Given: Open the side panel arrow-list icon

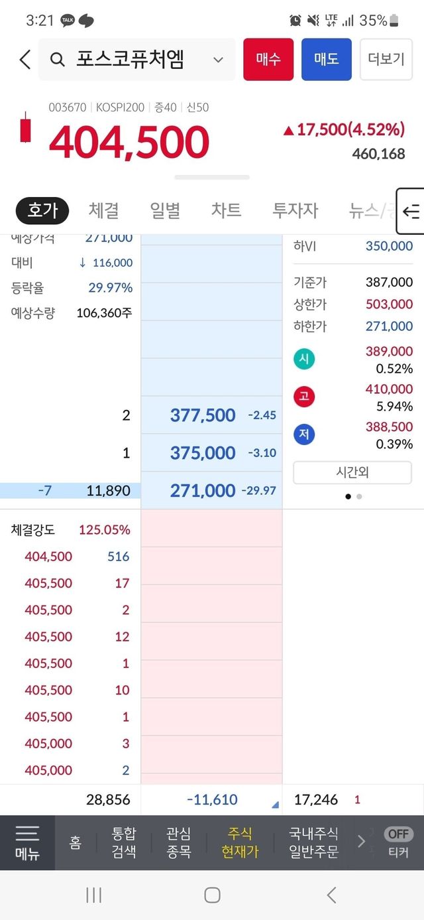Looking at the screenshot, I should pyautogui.click(x=410, y=212).
